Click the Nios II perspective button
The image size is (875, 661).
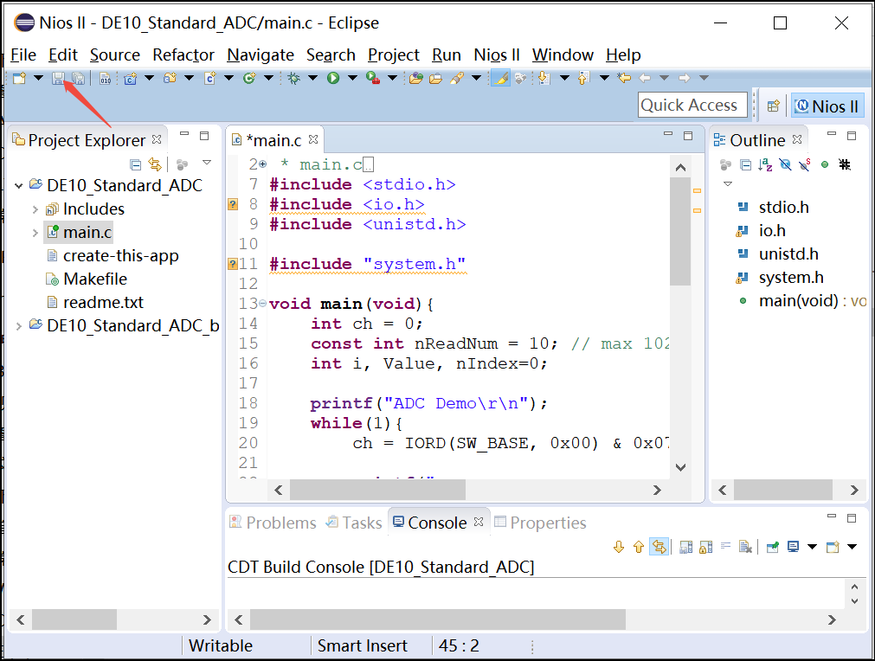[827, 106]
